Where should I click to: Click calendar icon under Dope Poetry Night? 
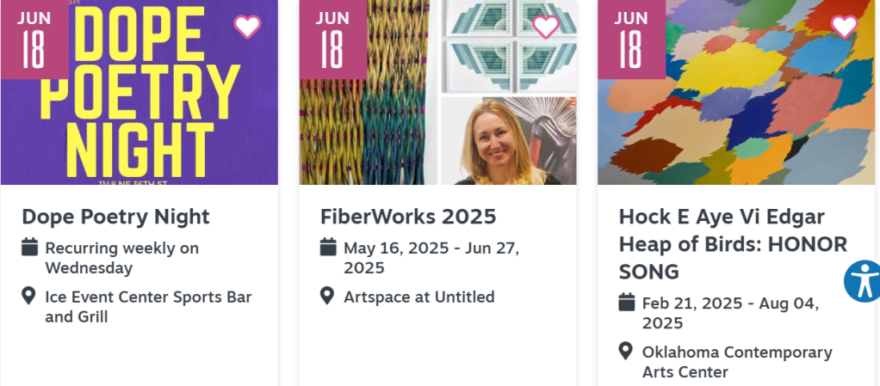30,248
